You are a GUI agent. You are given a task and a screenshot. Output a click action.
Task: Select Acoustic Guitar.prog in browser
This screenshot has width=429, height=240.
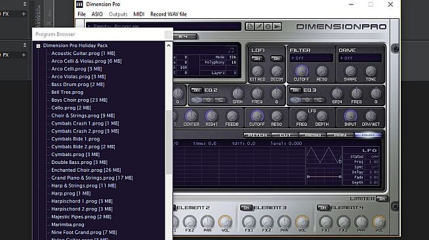83,53
